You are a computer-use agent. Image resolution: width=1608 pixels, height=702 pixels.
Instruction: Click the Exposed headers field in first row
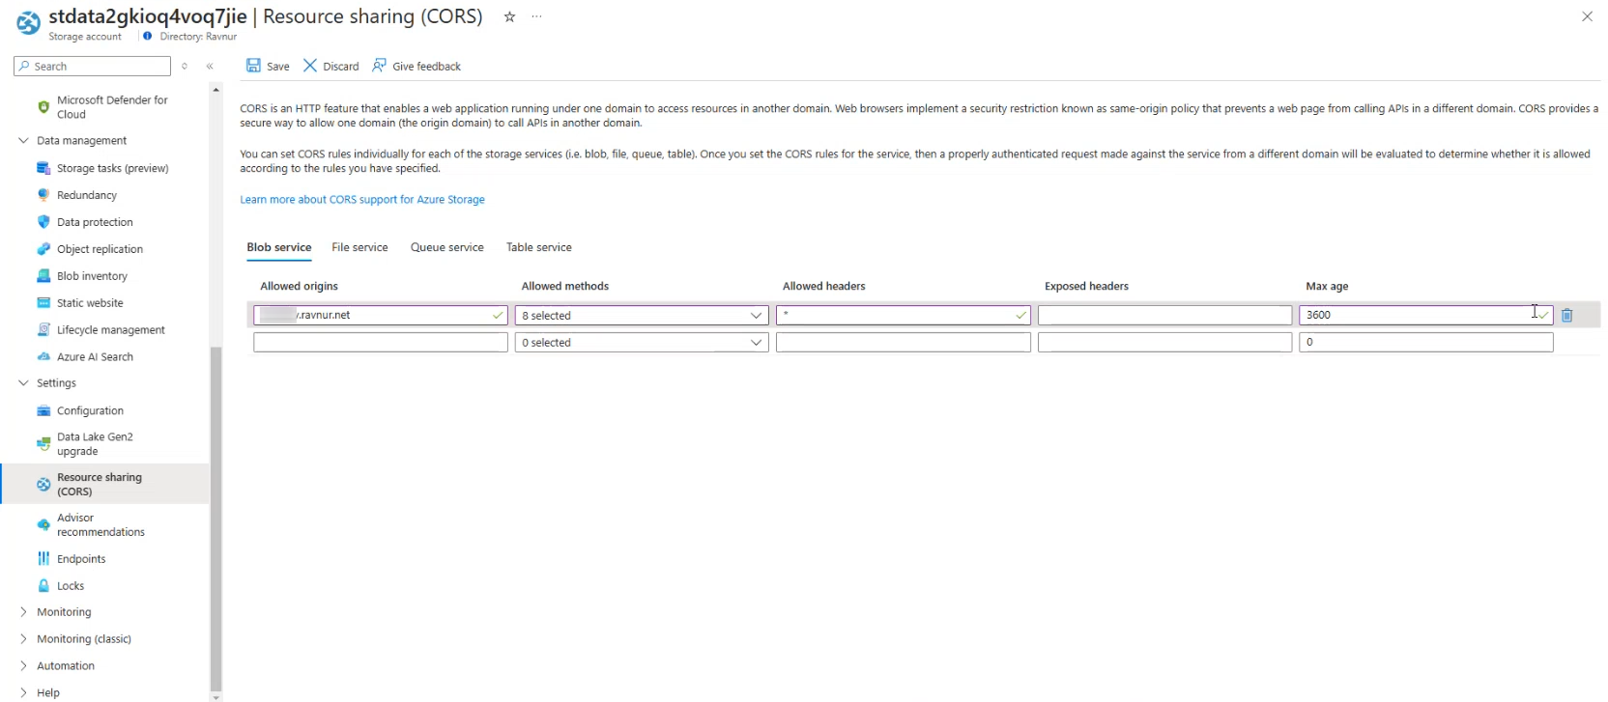[1164, 316]
